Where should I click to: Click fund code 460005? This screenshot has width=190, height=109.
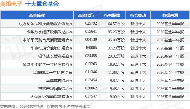pyautogui.click(x=91, y=48)
